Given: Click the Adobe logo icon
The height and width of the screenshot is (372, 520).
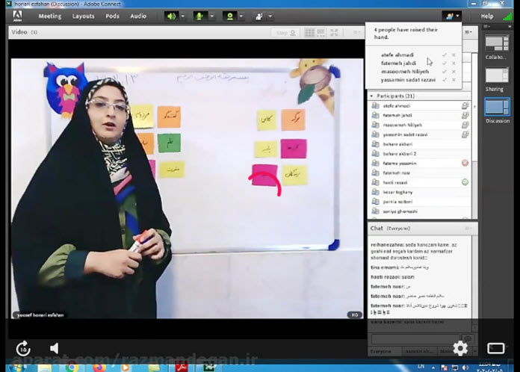Looking at the screenshot, I should click(17, 16).
